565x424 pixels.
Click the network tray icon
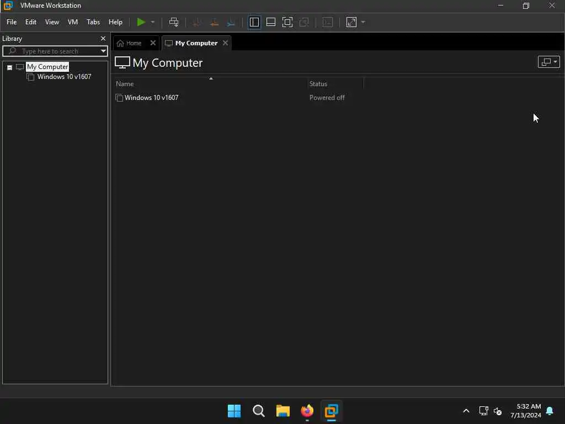(483, 411)
